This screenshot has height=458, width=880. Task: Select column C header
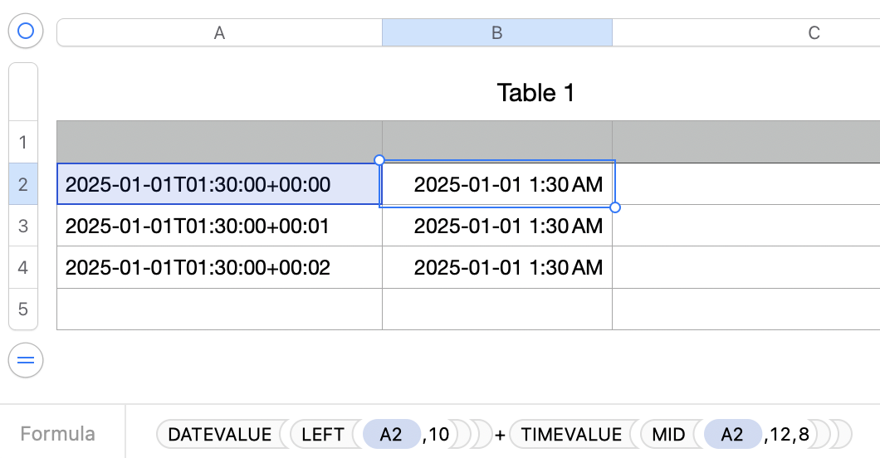click(814, 33)
